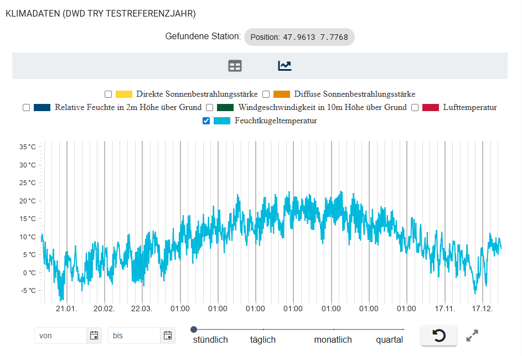Enable Lufttemperatur checkbox
Image resolution: width=522 pixels, height=356 pixels.
tap(415, 108)
